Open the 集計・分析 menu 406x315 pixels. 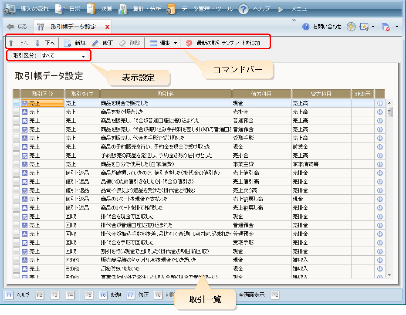pos(140,9)
